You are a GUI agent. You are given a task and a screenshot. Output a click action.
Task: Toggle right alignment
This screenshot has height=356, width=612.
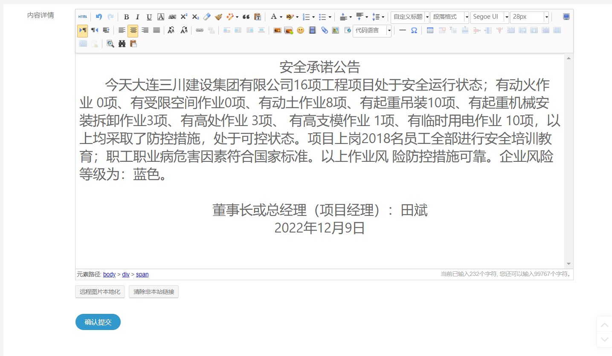pyautogui.click(x=145, y=30)
